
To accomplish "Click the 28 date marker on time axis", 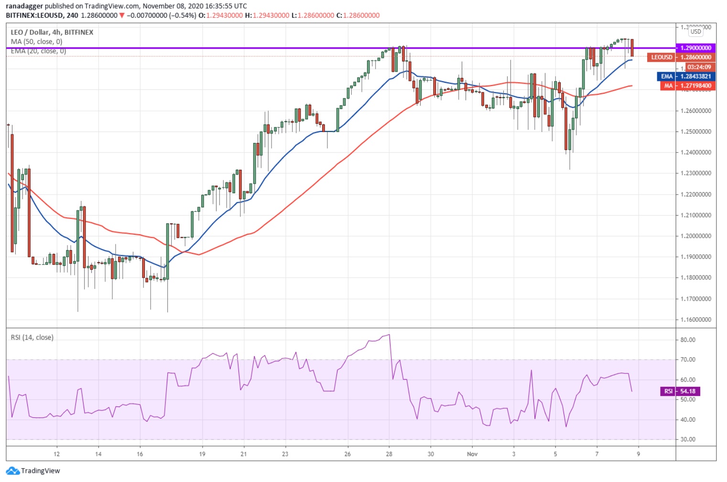I will [389, 454].
